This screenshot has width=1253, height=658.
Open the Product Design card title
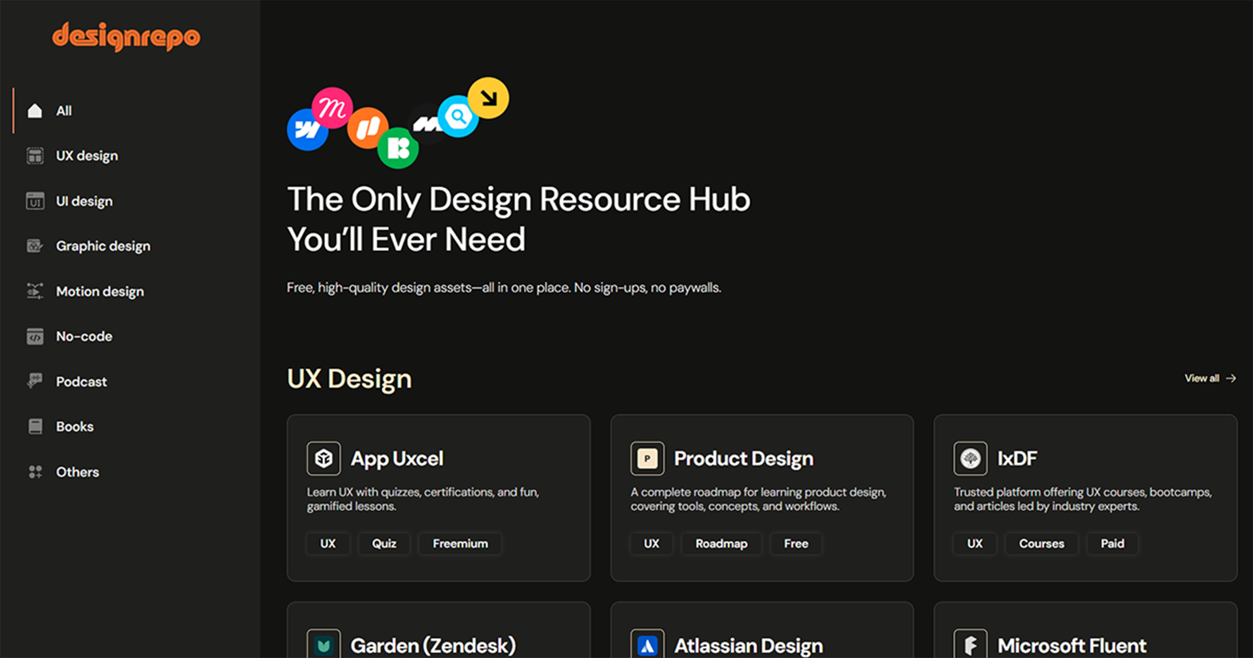(x=743, y=459)
